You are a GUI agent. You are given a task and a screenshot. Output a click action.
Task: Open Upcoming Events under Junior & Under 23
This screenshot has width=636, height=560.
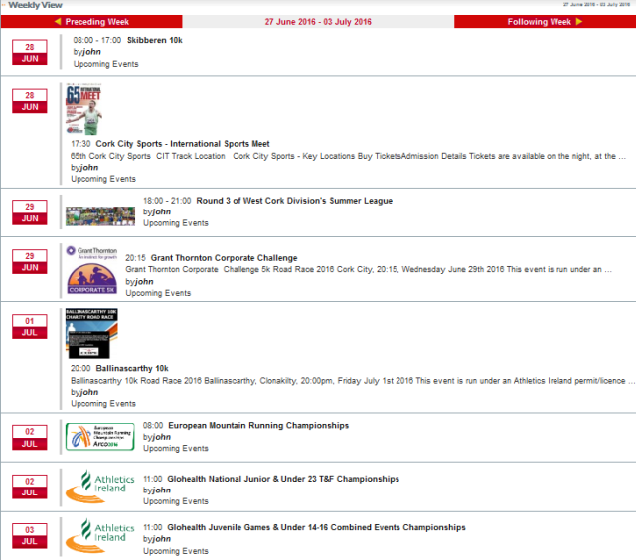click(x=176, y=501)
